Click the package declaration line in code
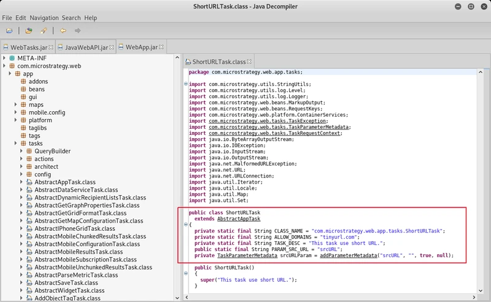 pyautogui.click(x=332, y=72)
